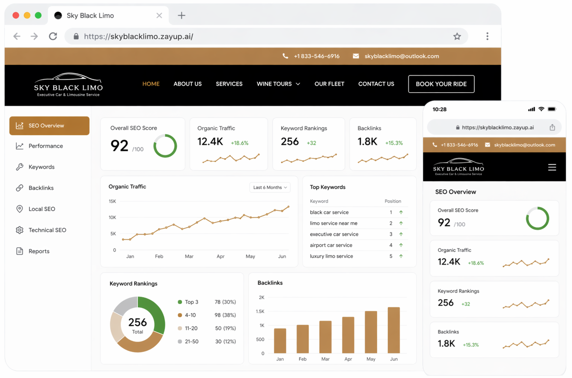Open a new browser tab

point(181,16)
